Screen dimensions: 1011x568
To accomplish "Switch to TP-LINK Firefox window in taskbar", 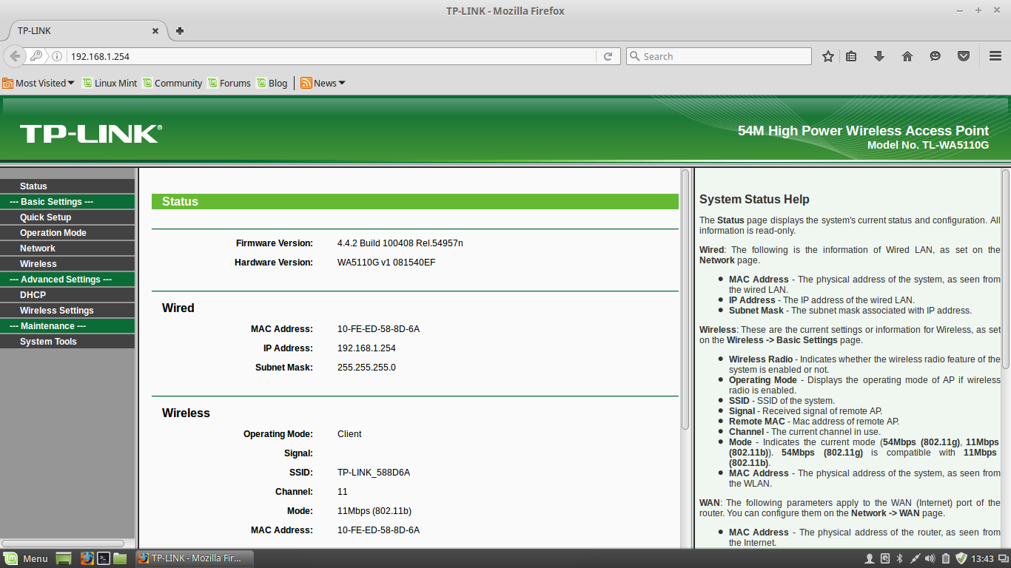I will [195, 558].
